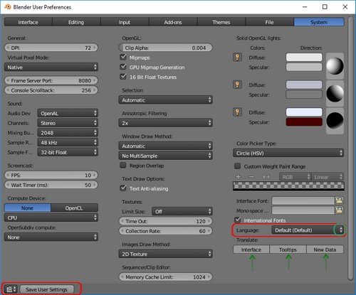Switch to the Add-ons tab
The image size is (356, 295).
click(173, 22)
